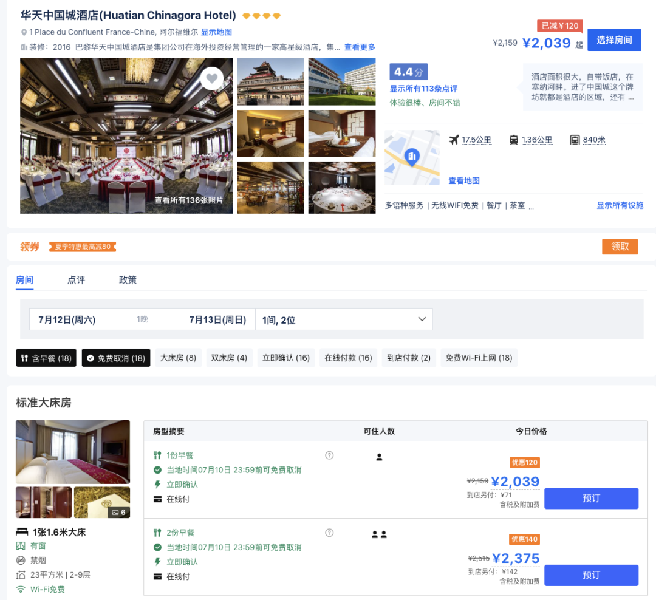
Task: Click orange 领取 coupon button
Action: [x=620, y=247]
